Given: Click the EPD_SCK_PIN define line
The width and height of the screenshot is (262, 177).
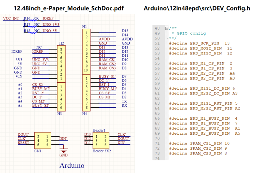Looking at the screenshot, I should [x=199, y=43].
